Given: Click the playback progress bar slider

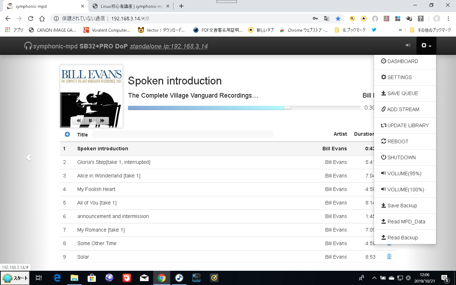Looking at the screenshot, I should point(287,108).
